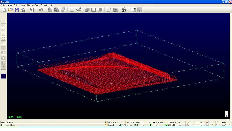The height and width of the screenshot is (131, 232).
Task: Click the first copy-objects toolbar icon
Action: [x=50, y=10]
